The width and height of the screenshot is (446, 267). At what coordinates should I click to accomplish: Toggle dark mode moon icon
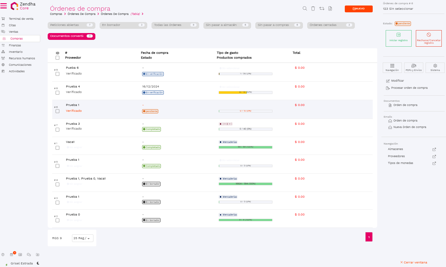[38, 263]
